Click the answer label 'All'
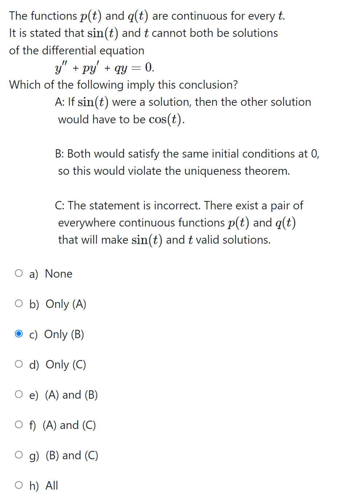This screenshot has height=499, width=340. (51, 486)
